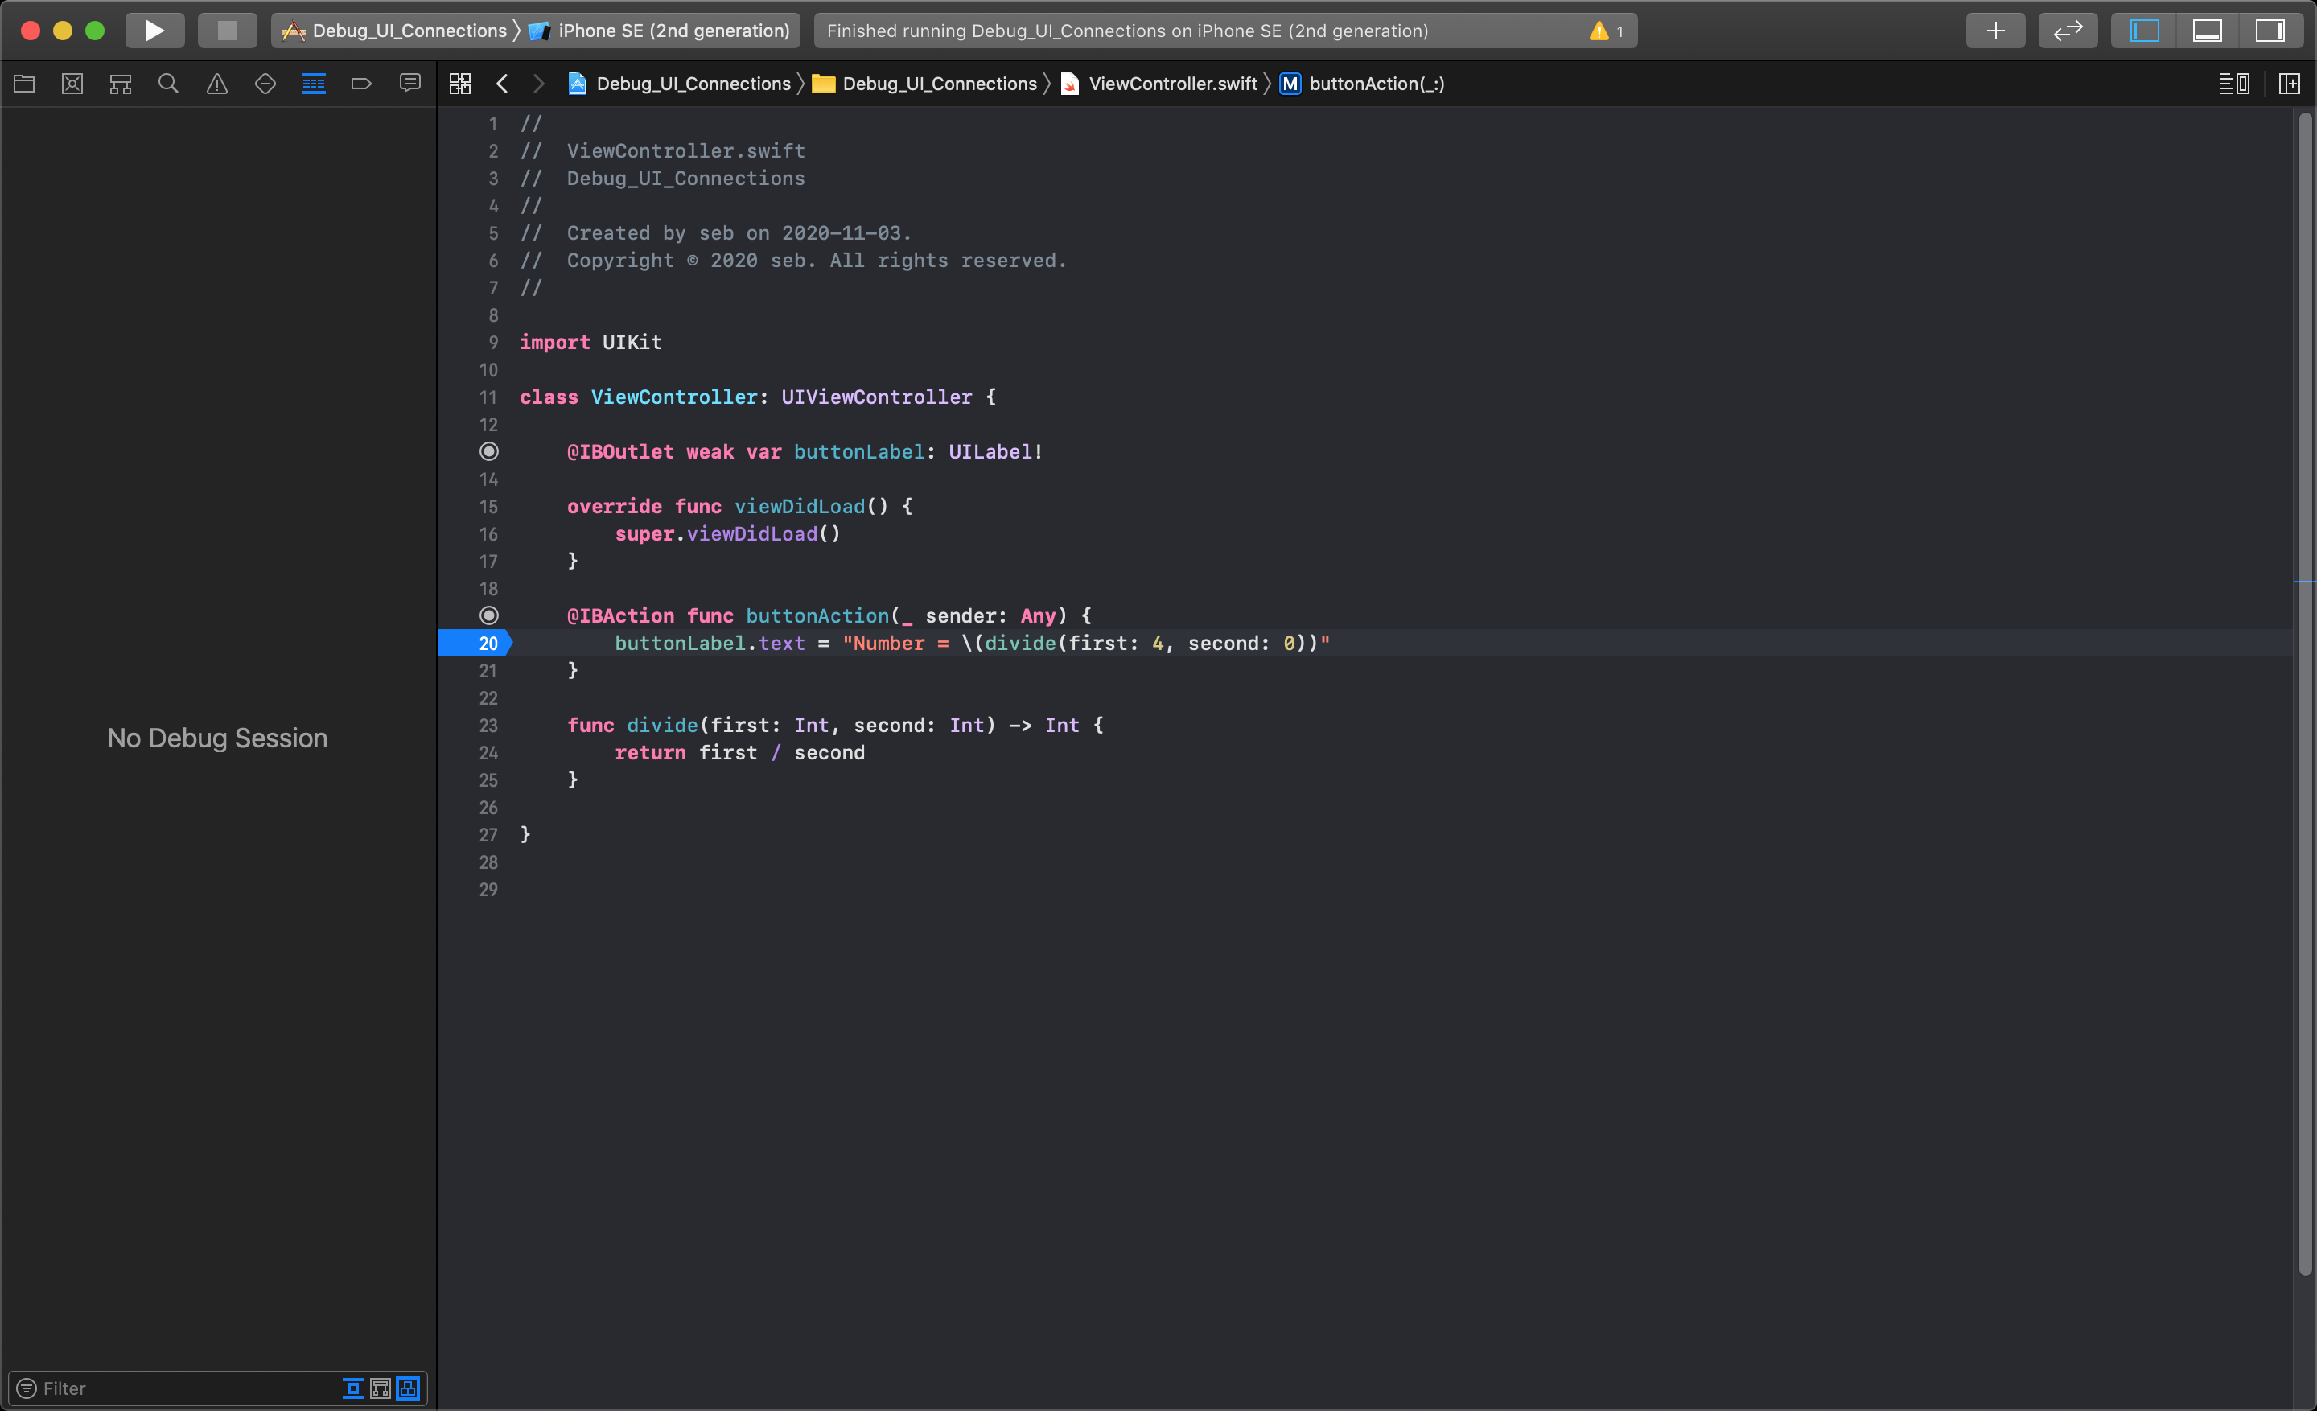Screen dimensions: 2317x1411
Task: Click line number 11 in gutter
Action: point(488,397)
